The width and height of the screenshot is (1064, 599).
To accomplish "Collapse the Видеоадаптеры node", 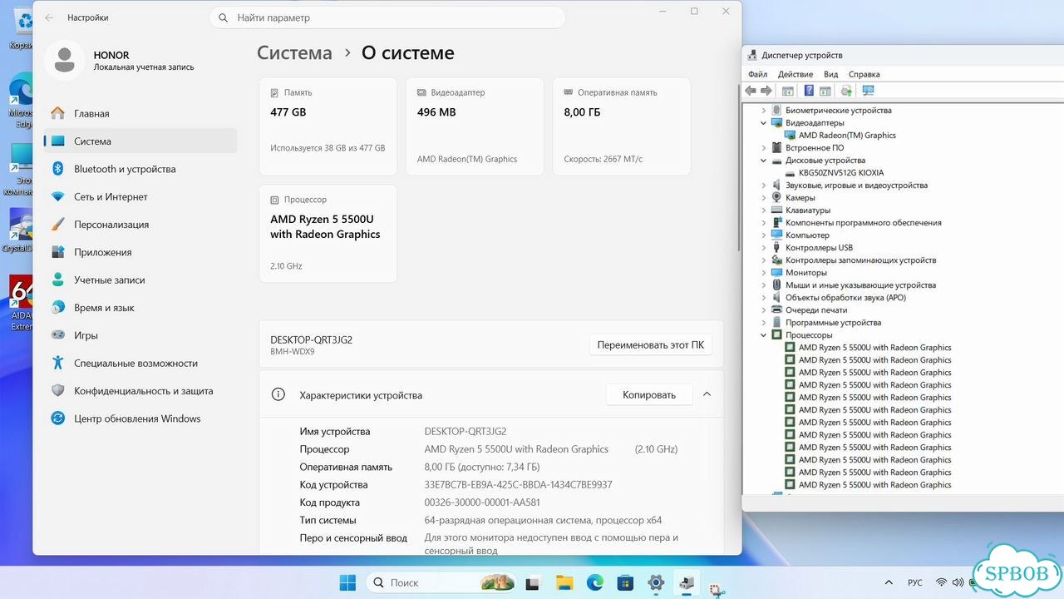I will [764, 122].
